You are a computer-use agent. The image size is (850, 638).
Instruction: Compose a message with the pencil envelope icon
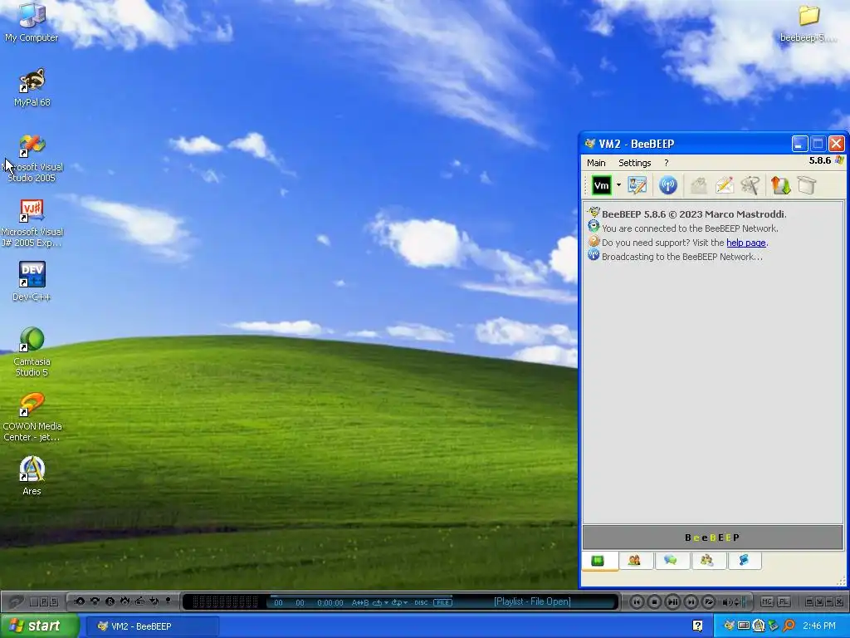pos(724,185)
